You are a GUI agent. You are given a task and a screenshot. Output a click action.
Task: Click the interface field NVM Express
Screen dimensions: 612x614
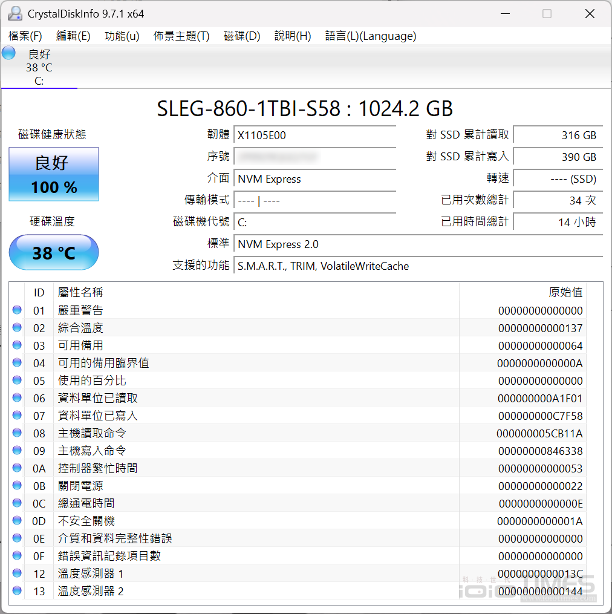315,179
